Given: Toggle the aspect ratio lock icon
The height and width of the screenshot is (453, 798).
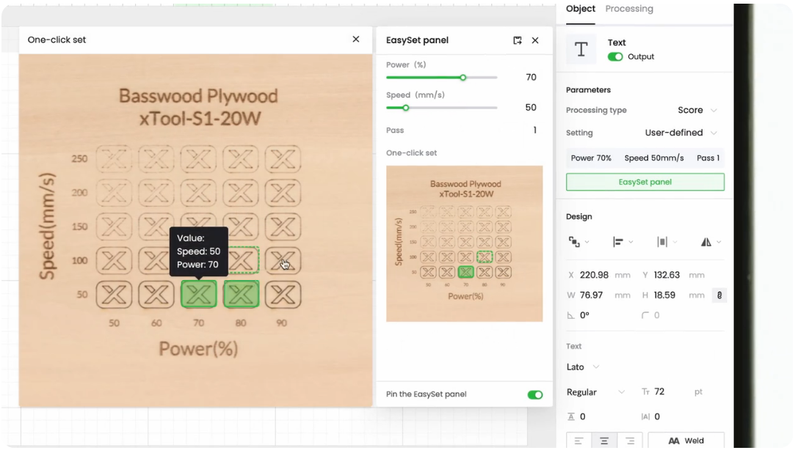Looking at the screenshot, I should [x=719, y=295].
